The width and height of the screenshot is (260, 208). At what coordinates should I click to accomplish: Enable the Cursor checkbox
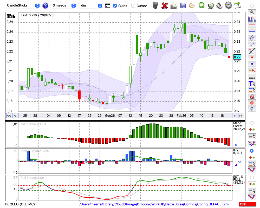click(133, 6)
